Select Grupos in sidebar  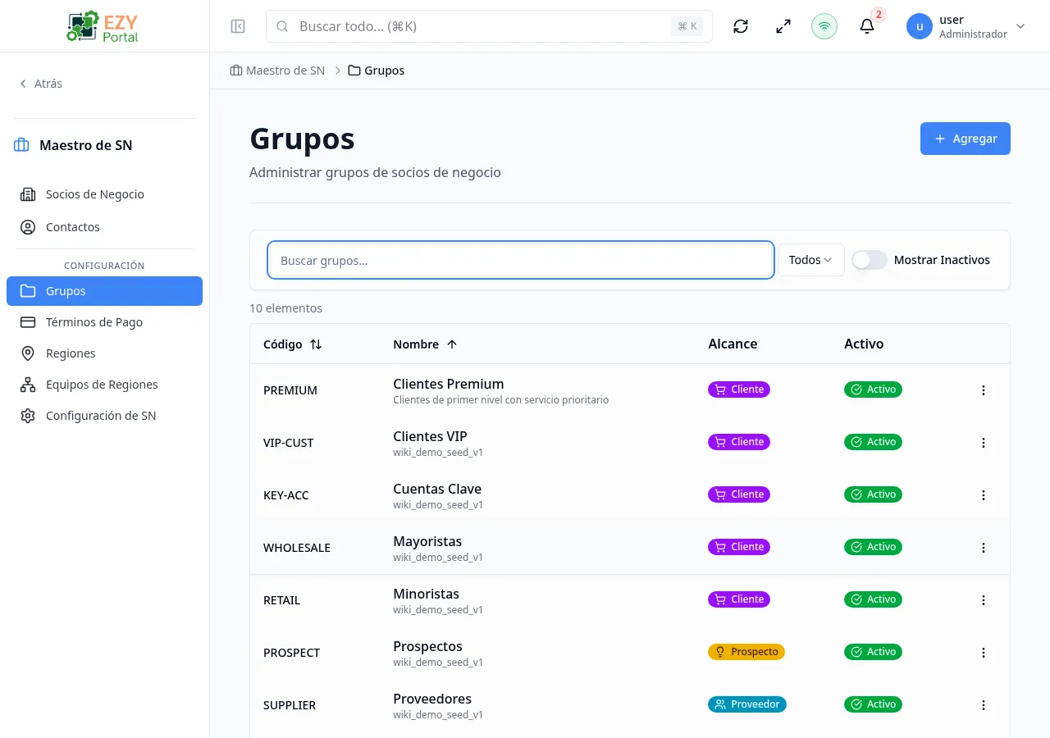104,291
